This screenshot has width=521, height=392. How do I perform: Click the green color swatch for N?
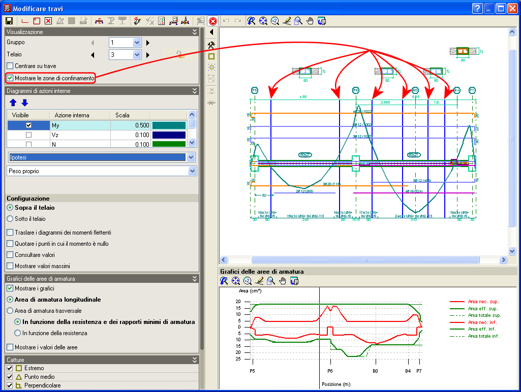169,144
